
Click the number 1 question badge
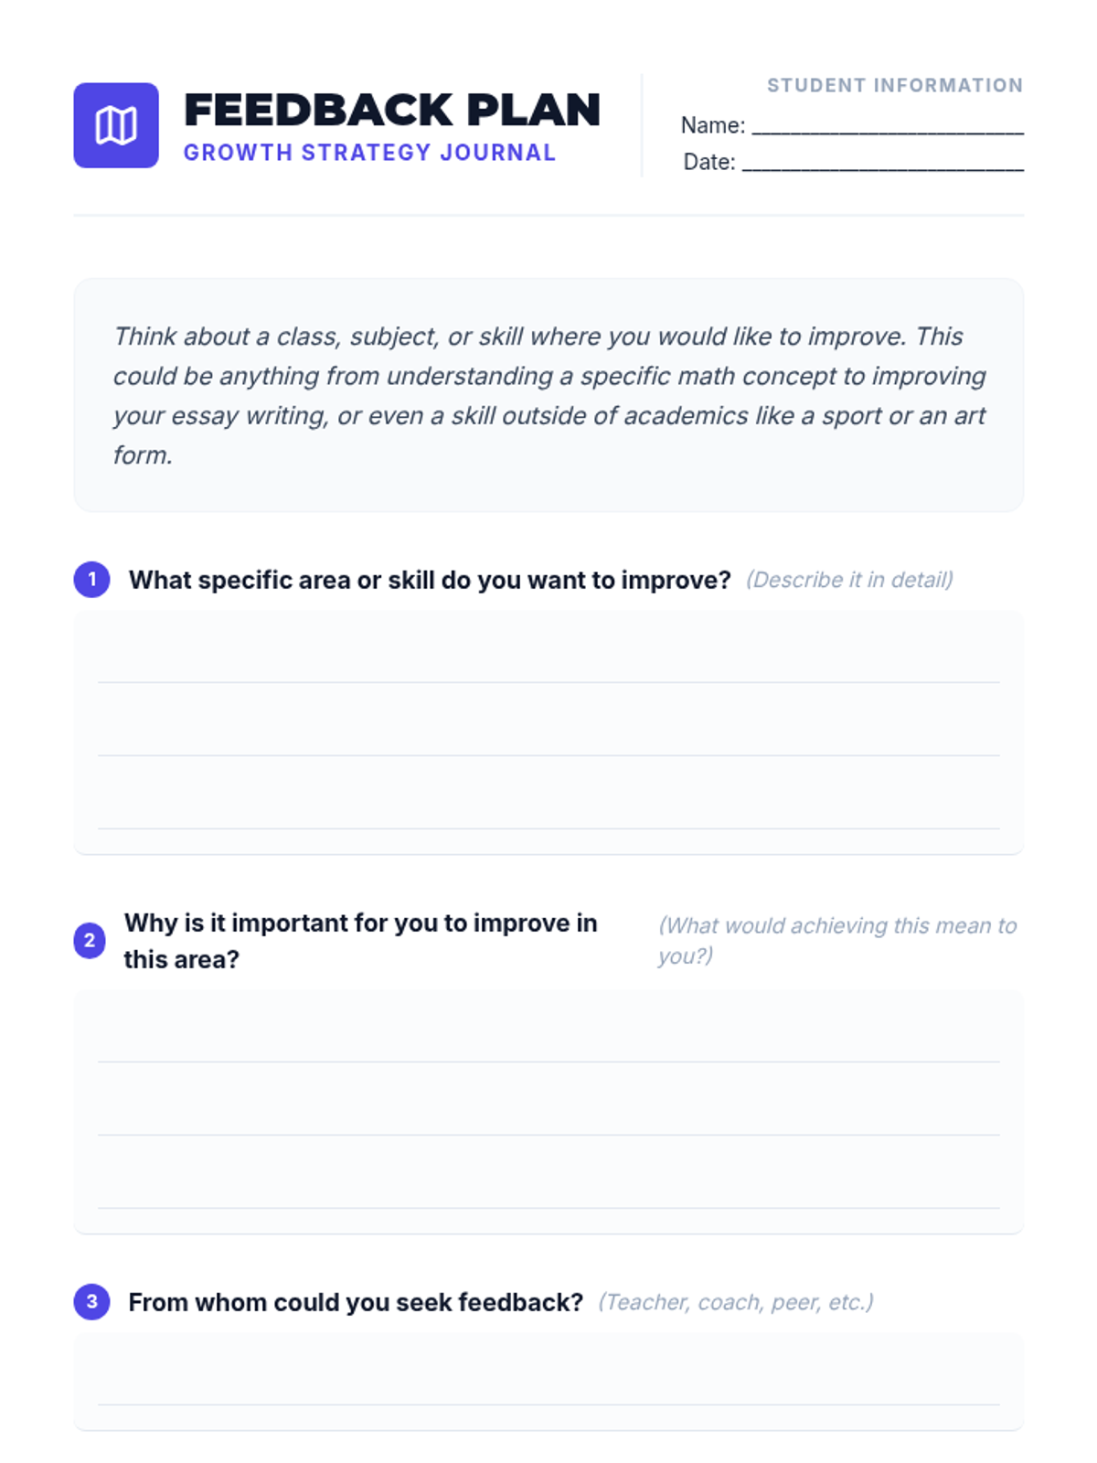click(91, 579)
